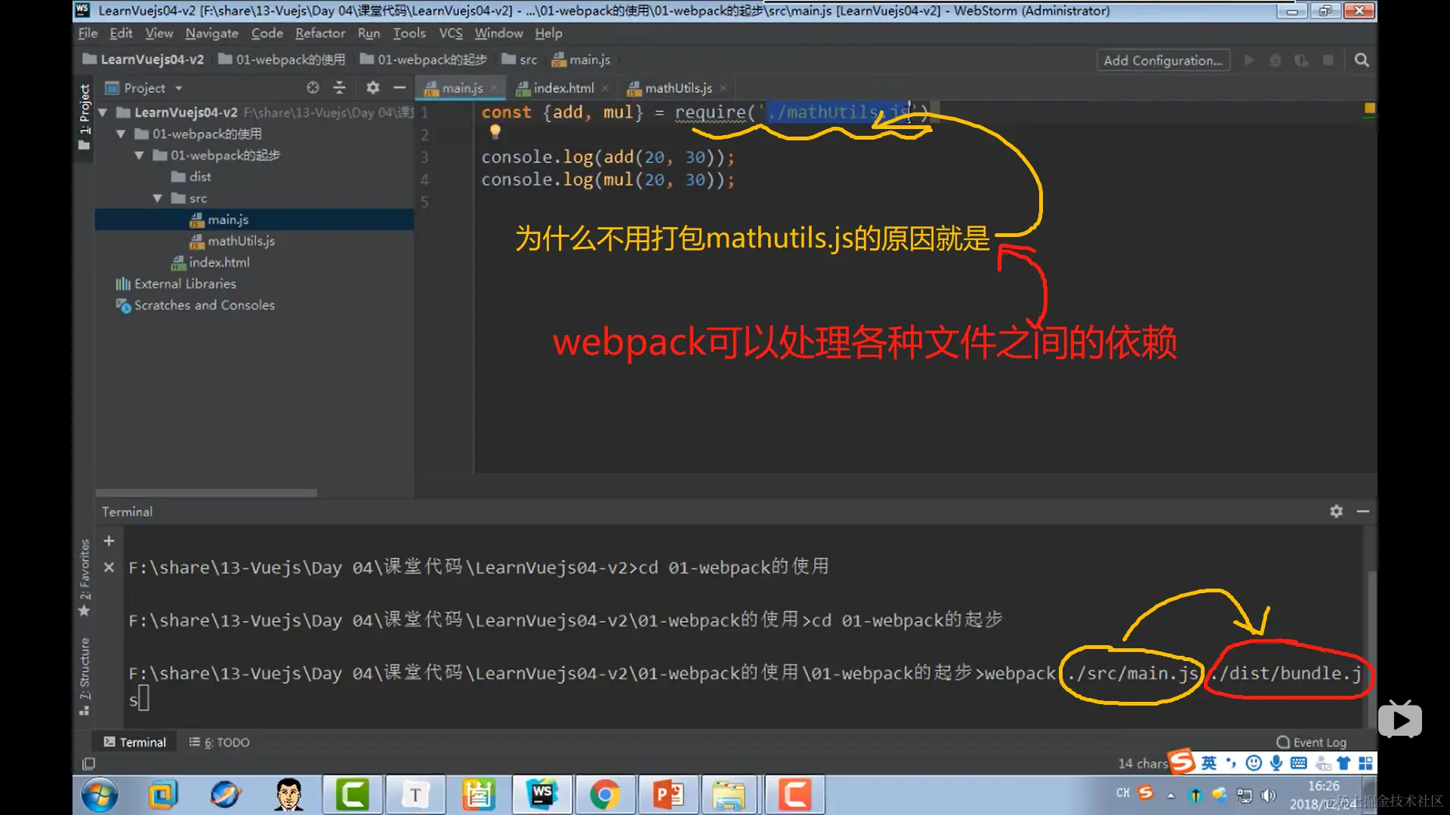This screenshot has height=815, width=1450.
Task: Hide the Project panel with minus icon
Action: pos(400,88)
